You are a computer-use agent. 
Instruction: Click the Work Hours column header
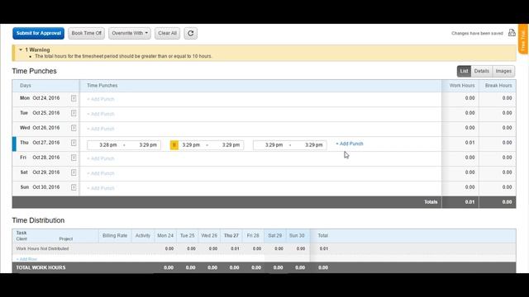(x=462, y=86)
